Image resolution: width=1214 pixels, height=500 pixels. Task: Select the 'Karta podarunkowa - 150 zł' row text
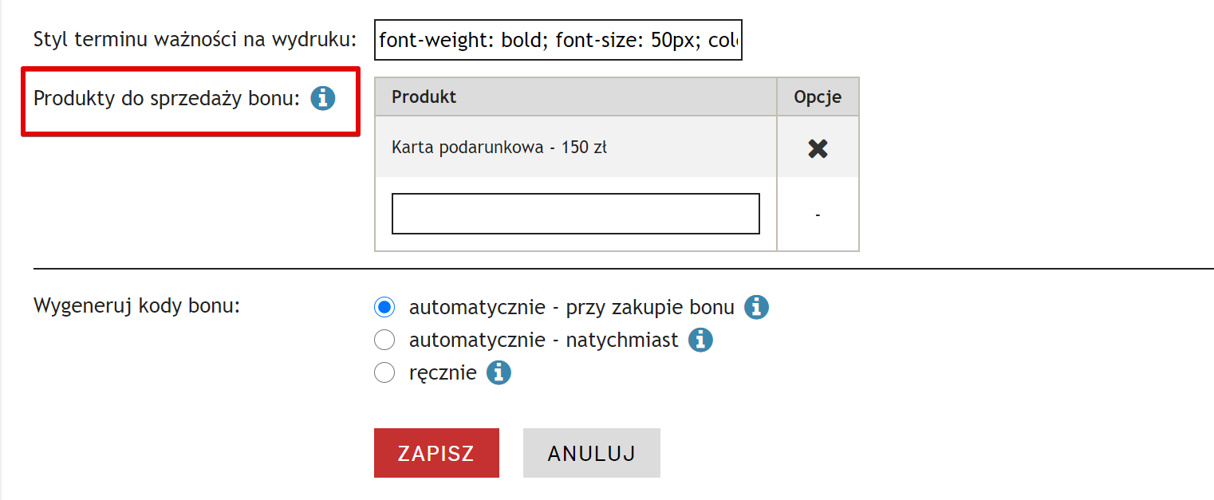point(499,148)
